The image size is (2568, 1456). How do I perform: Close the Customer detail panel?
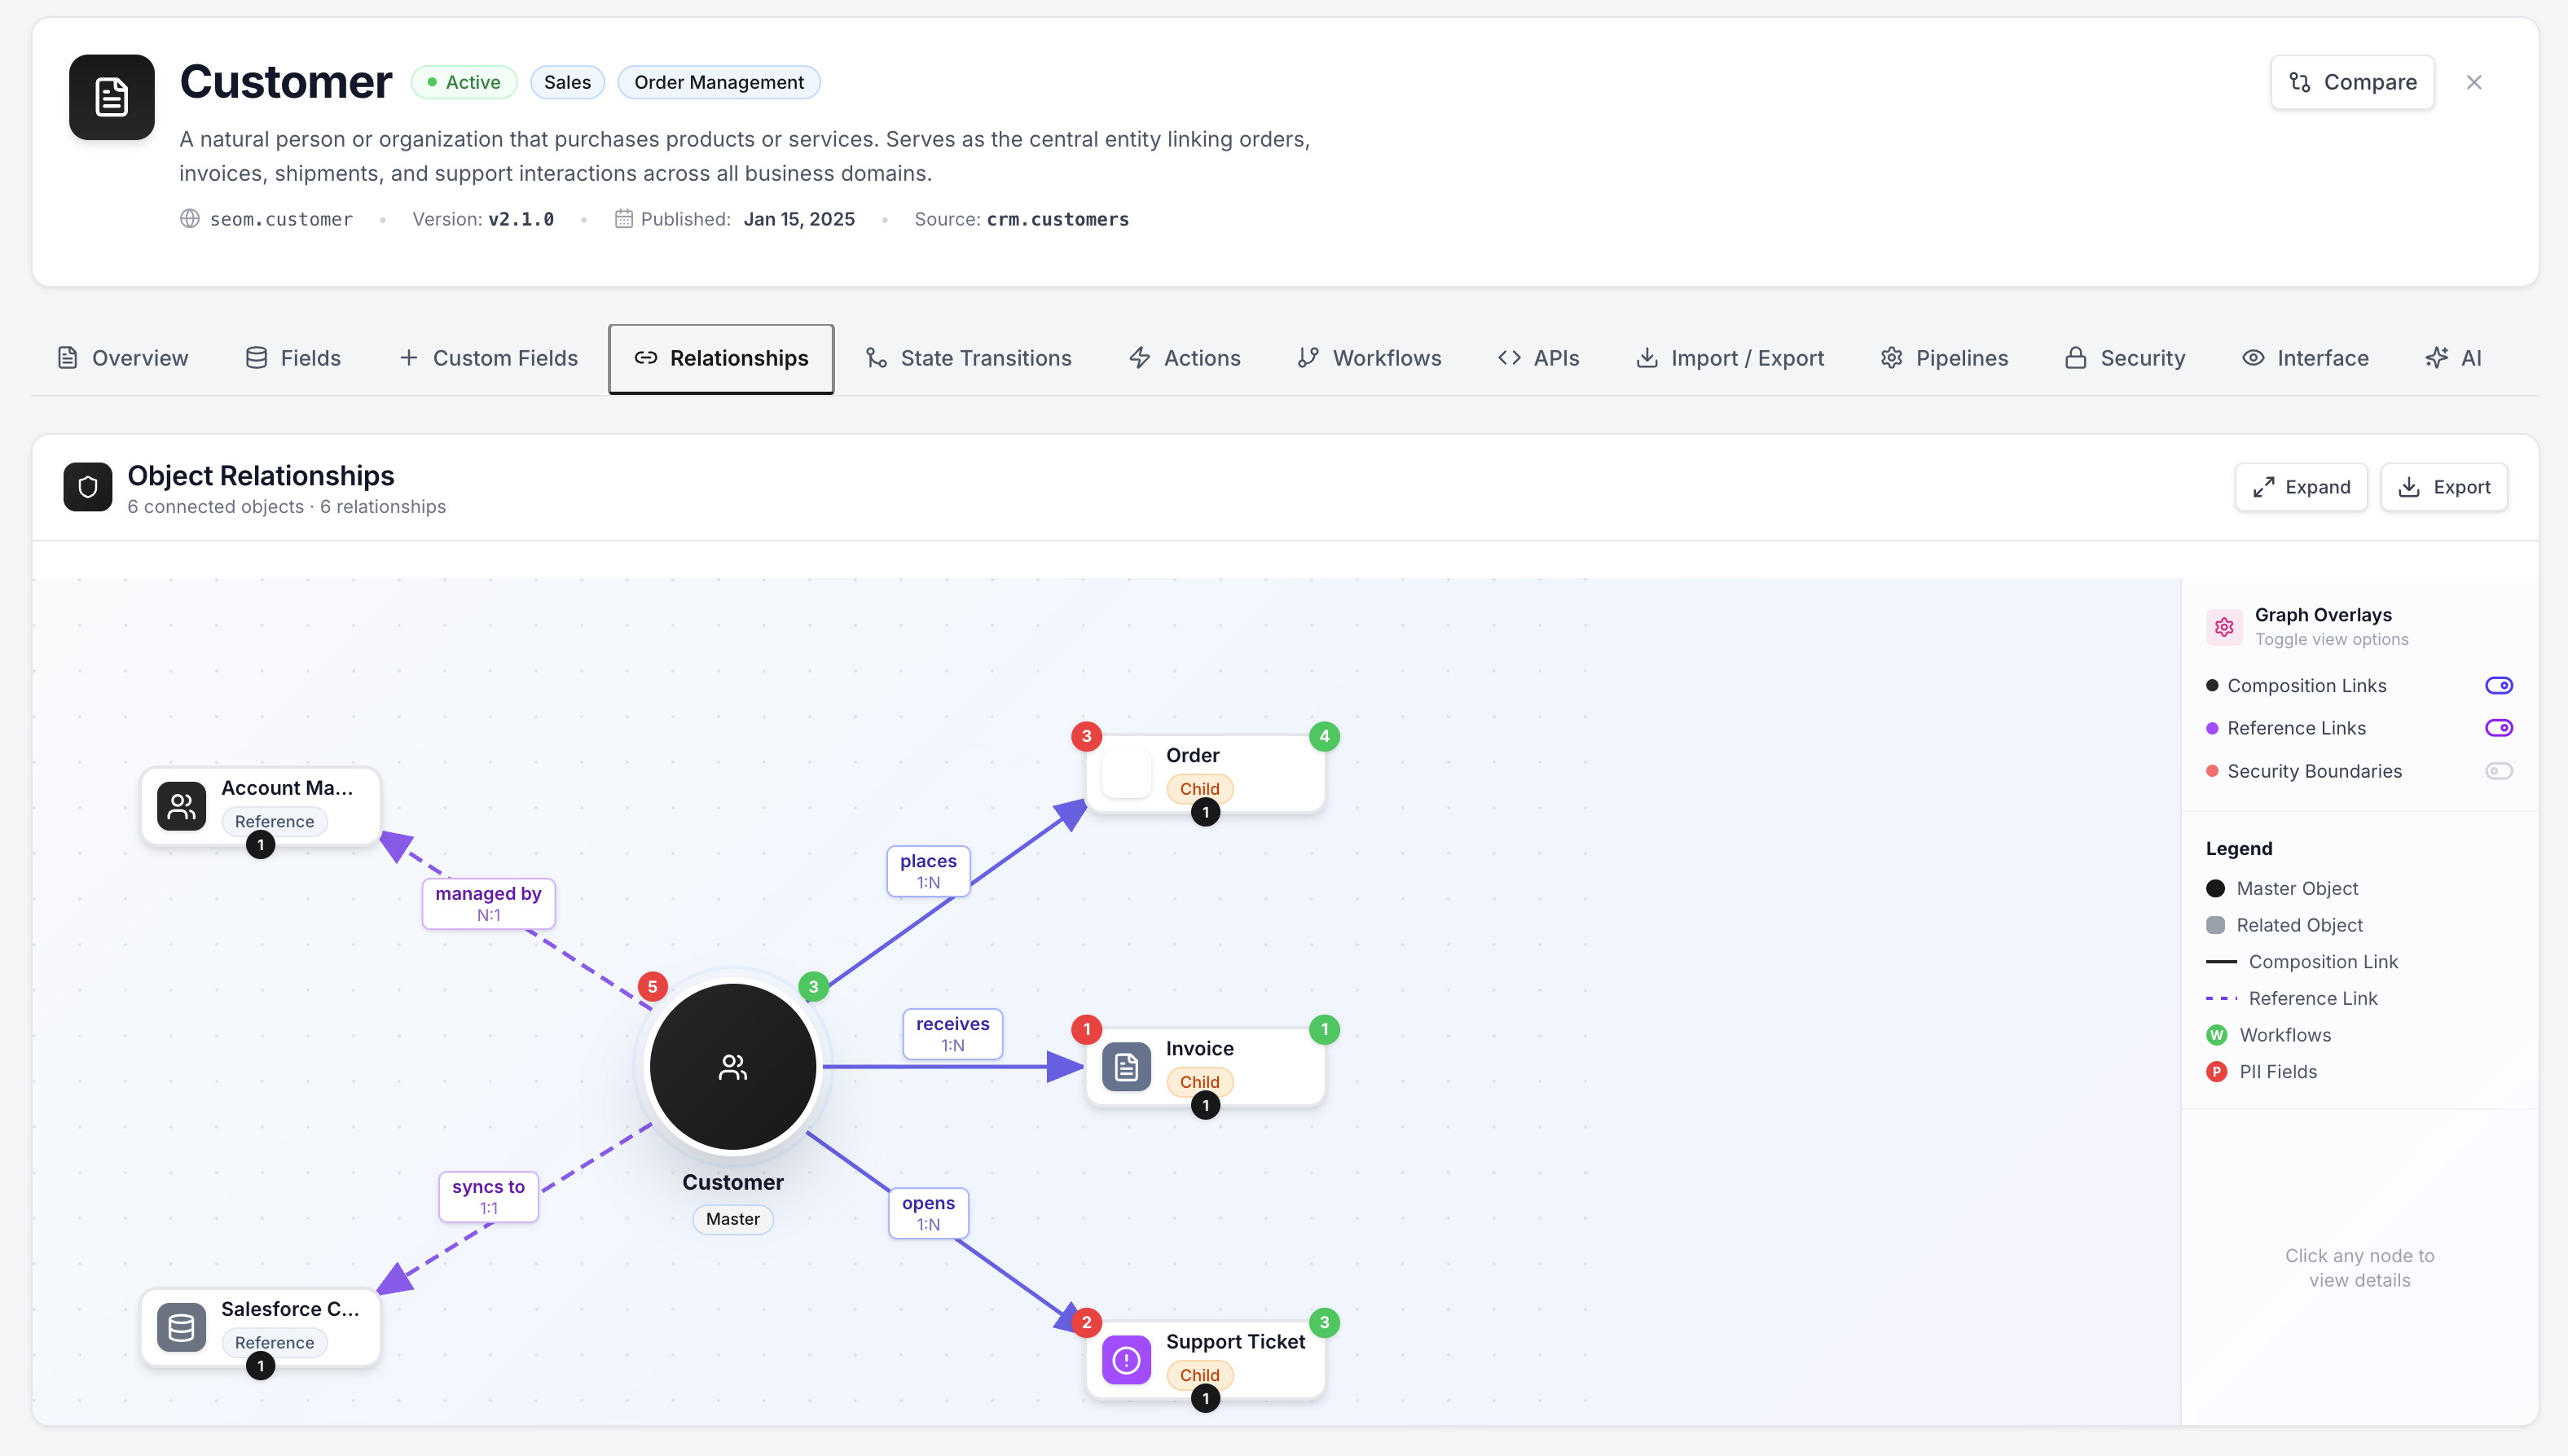pos(2474,82)
